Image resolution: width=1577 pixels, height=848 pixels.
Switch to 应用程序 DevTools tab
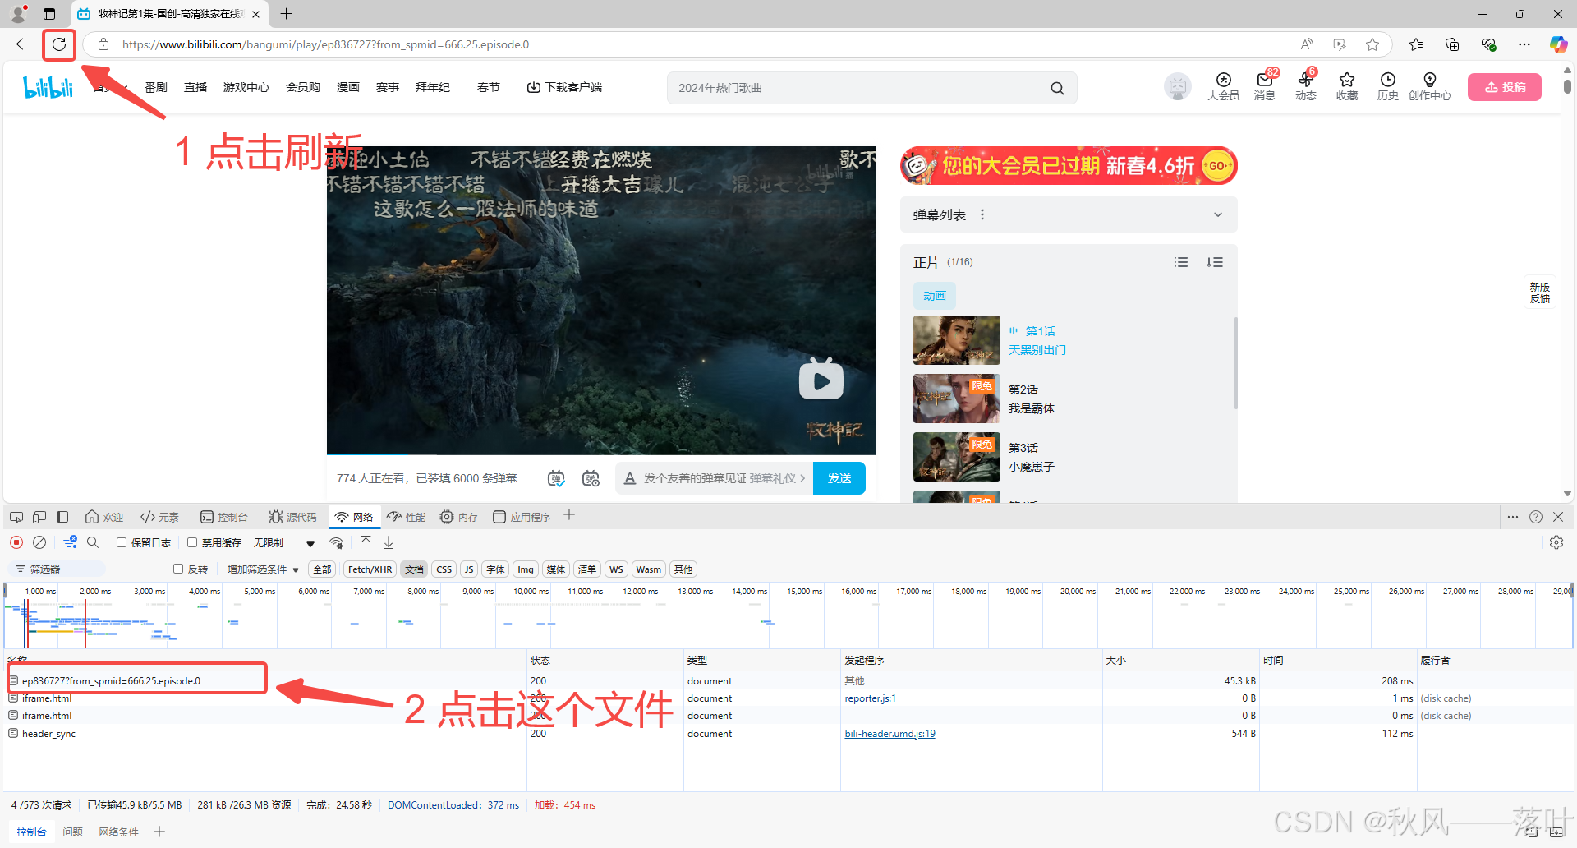(x=522, y=517)
